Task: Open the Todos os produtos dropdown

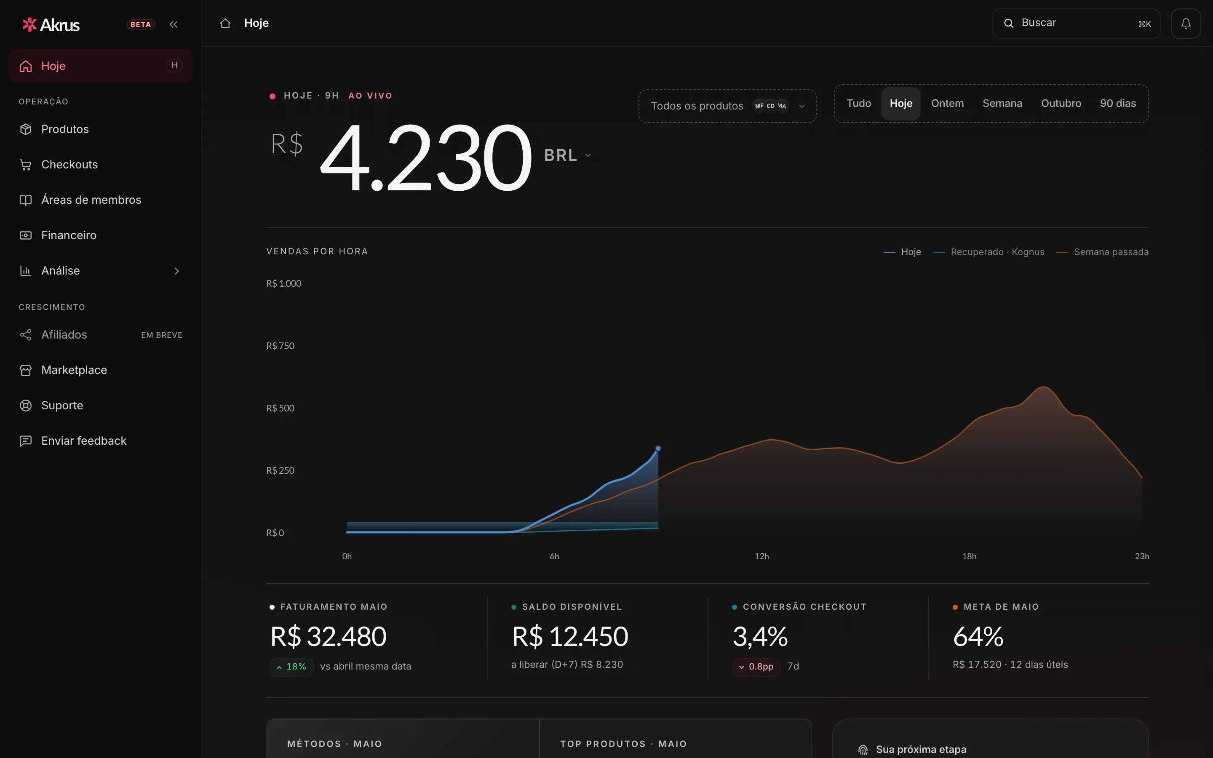Action: point(727,106)
